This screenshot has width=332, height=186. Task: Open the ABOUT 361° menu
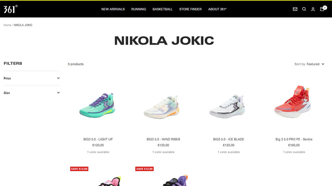click(x=217, y=9)
